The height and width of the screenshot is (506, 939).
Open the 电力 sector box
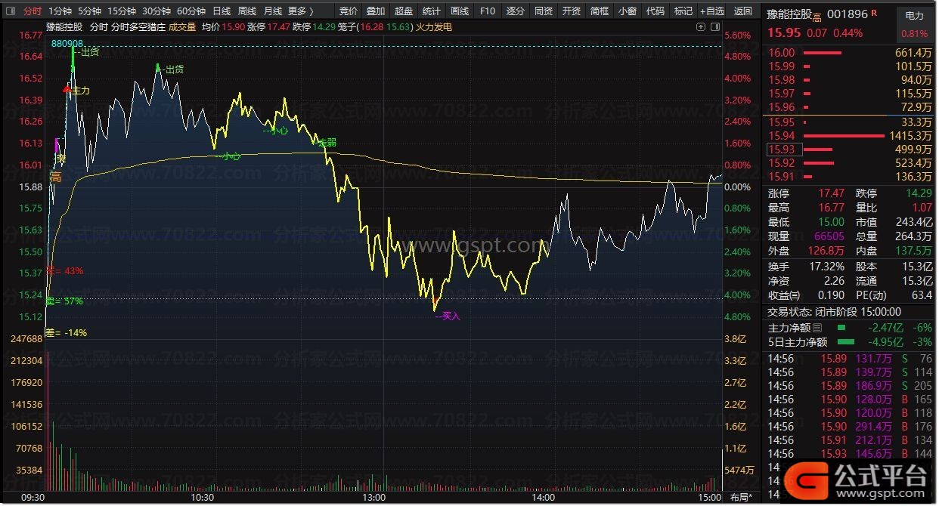click(x=914, y=16)
